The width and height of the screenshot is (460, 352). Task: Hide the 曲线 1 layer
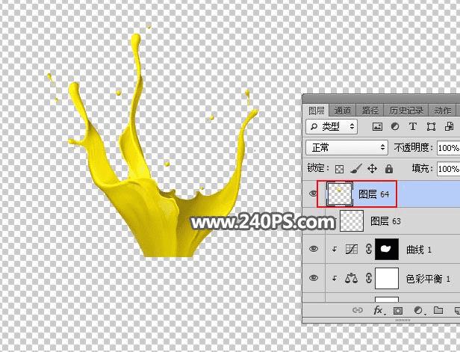314,249
